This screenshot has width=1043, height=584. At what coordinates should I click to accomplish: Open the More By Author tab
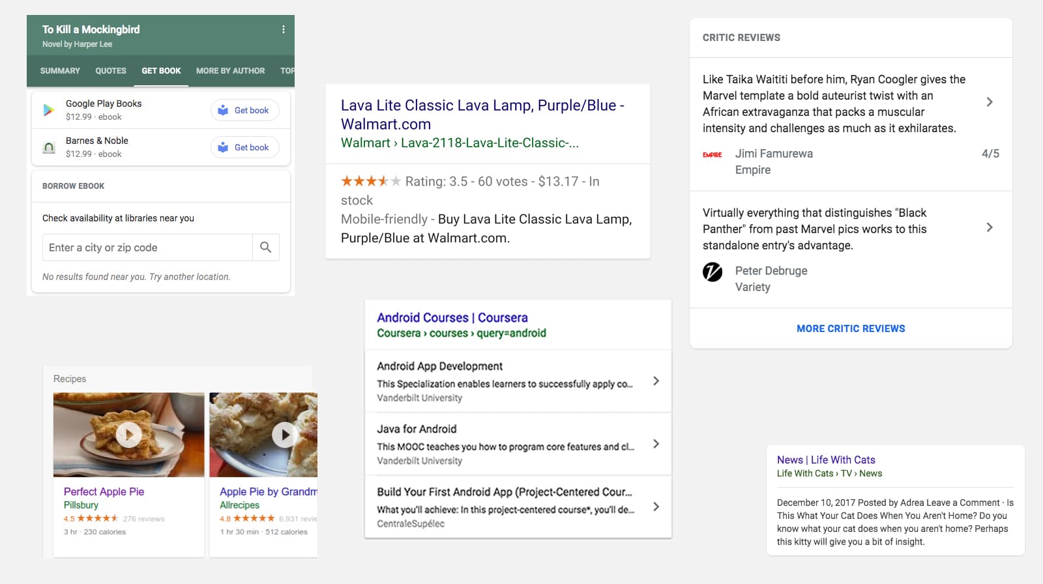click(230, 71)
